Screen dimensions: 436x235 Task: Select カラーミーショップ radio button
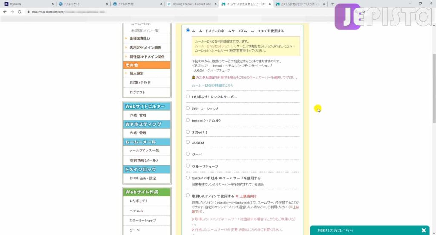pos(188,108)
